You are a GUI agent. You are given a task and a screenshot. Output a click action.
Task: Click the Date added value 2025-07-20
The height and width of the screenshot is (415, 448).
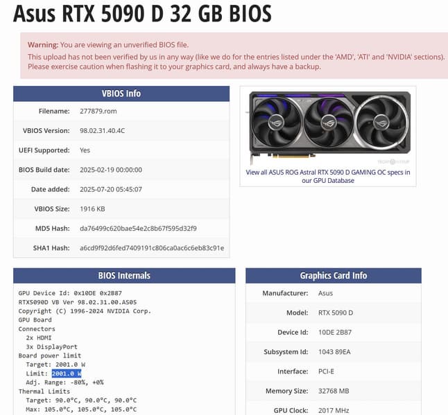(111, 189)
